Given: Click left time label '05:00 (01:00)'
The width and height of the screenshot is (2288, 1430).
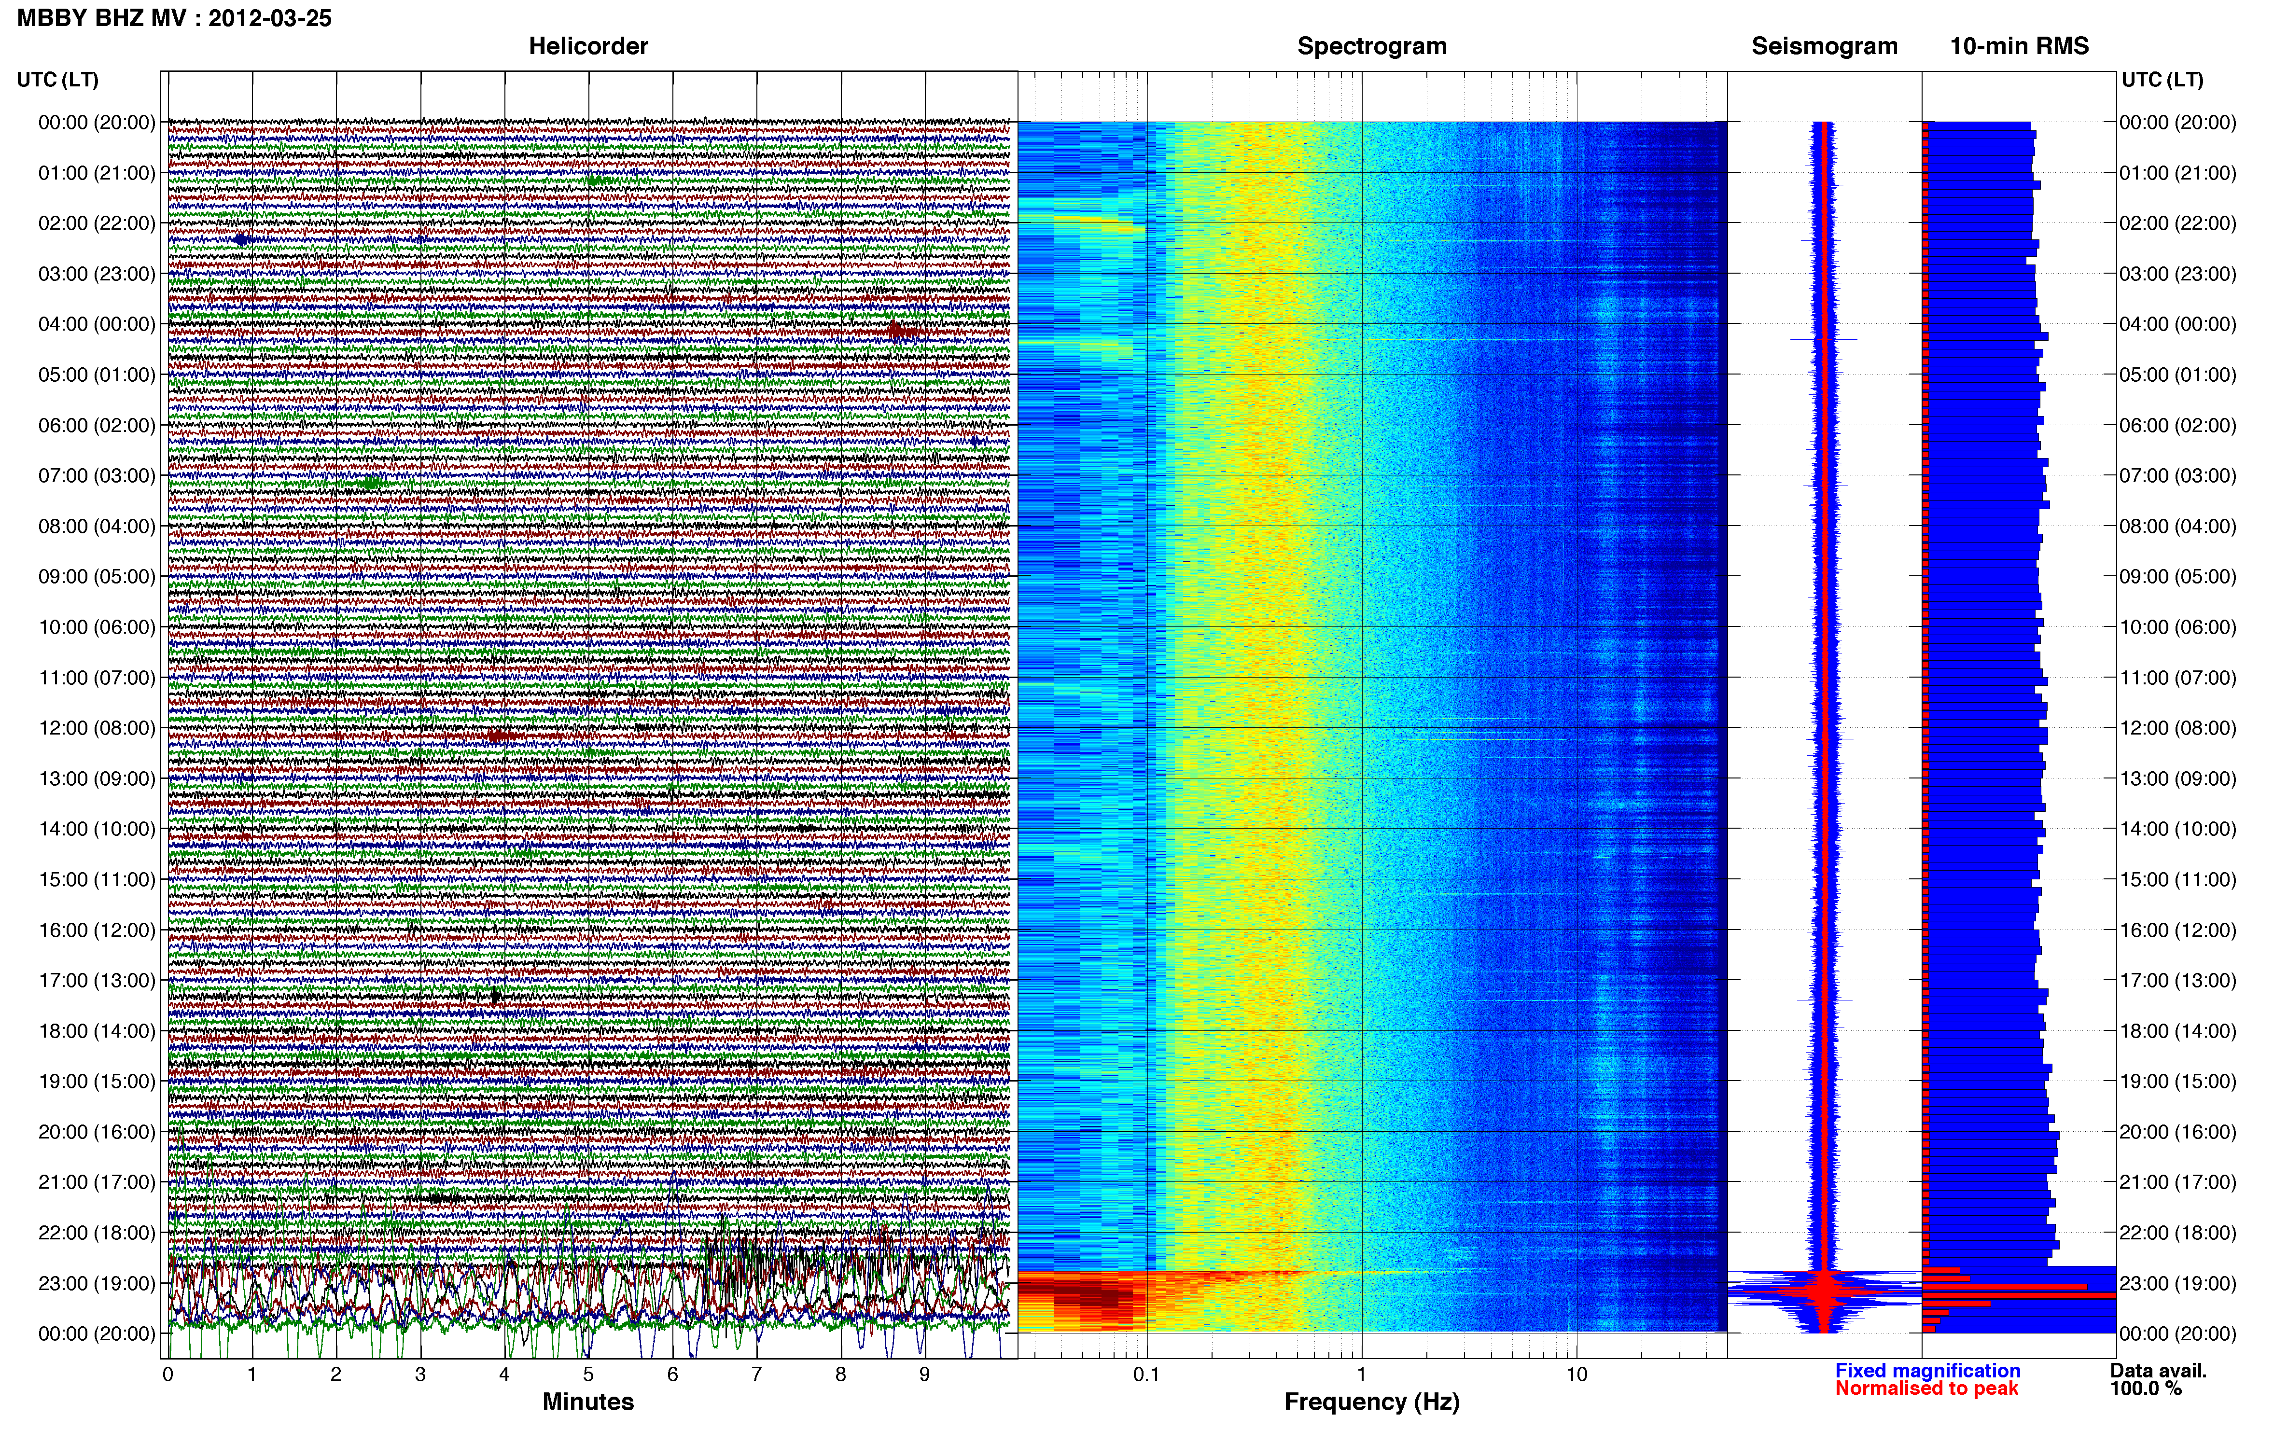Looking at the screenshot, I should click(97, 375).
